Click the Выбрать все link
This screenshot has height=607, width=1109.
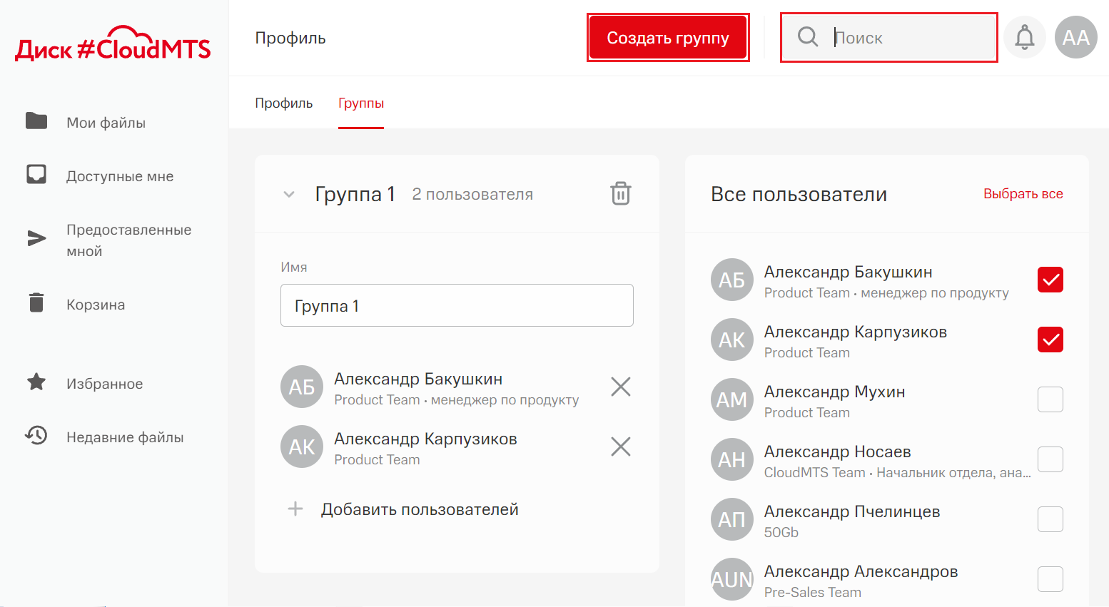(1023, 194)
